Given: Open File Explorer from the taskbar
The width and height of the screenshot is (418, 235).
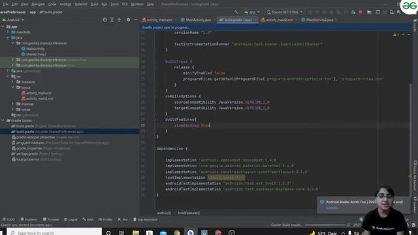Looking at the screenshot, I should tap(136, 232).
